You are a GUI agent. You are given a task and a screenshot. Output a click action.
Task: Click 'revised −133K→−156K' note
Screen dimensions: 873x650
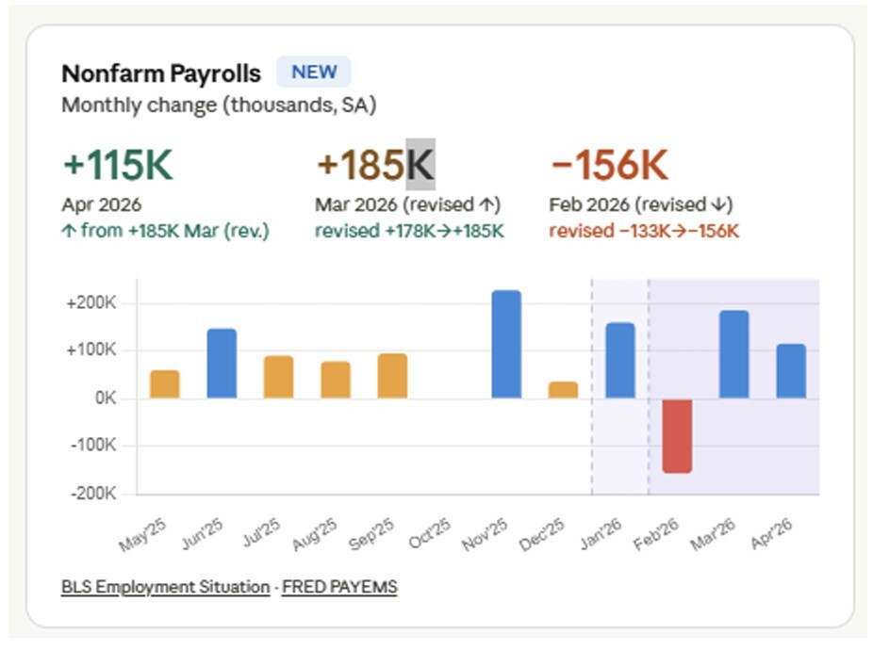click(x=644, y=231)
